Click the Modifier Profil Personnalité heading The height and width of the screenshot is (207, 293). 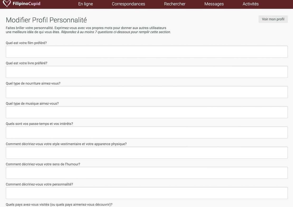pyautogui.click(x=46, y=20)
